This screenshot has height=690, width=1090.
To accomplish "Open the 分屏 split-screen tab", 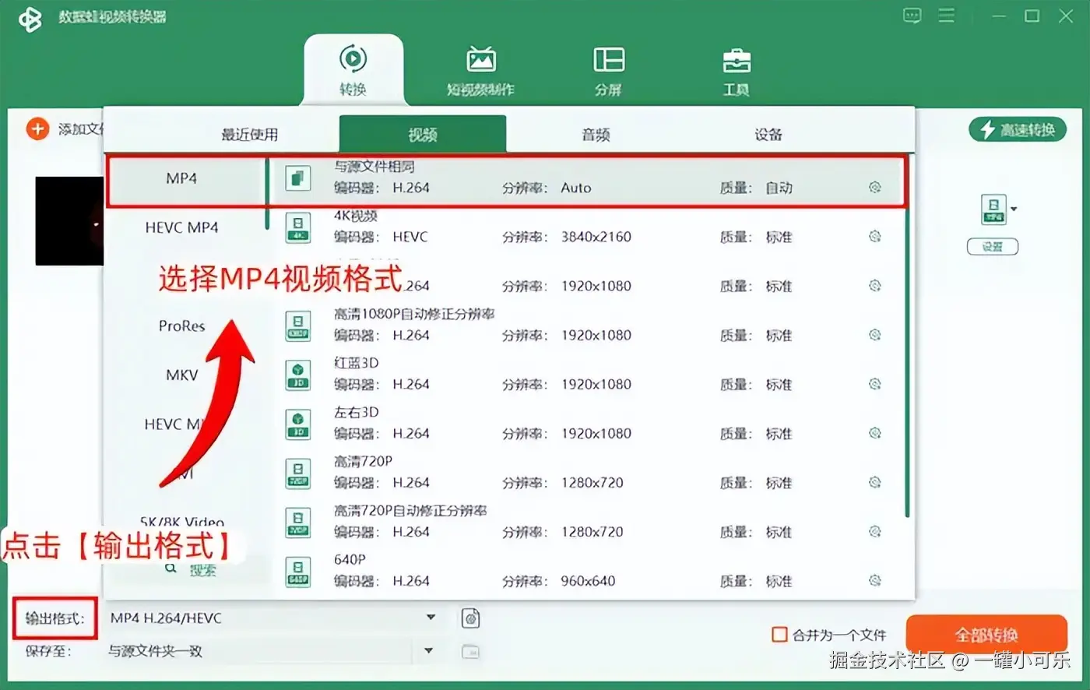I will pyautogui.click(x=608, y=71).
